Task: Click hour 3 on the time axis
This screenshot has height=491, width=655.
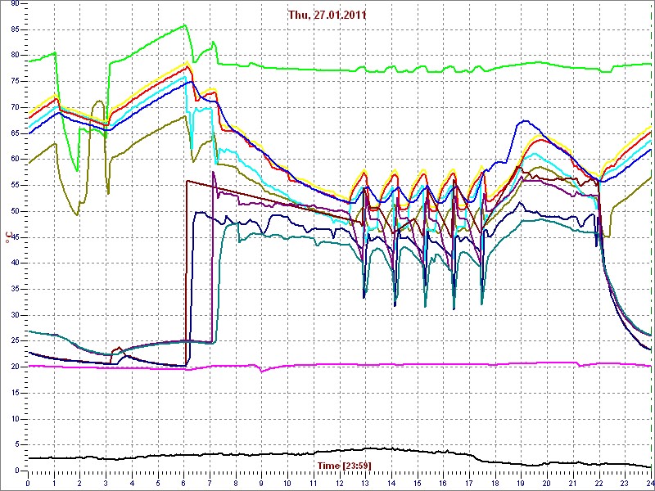Action: (106, 483)
